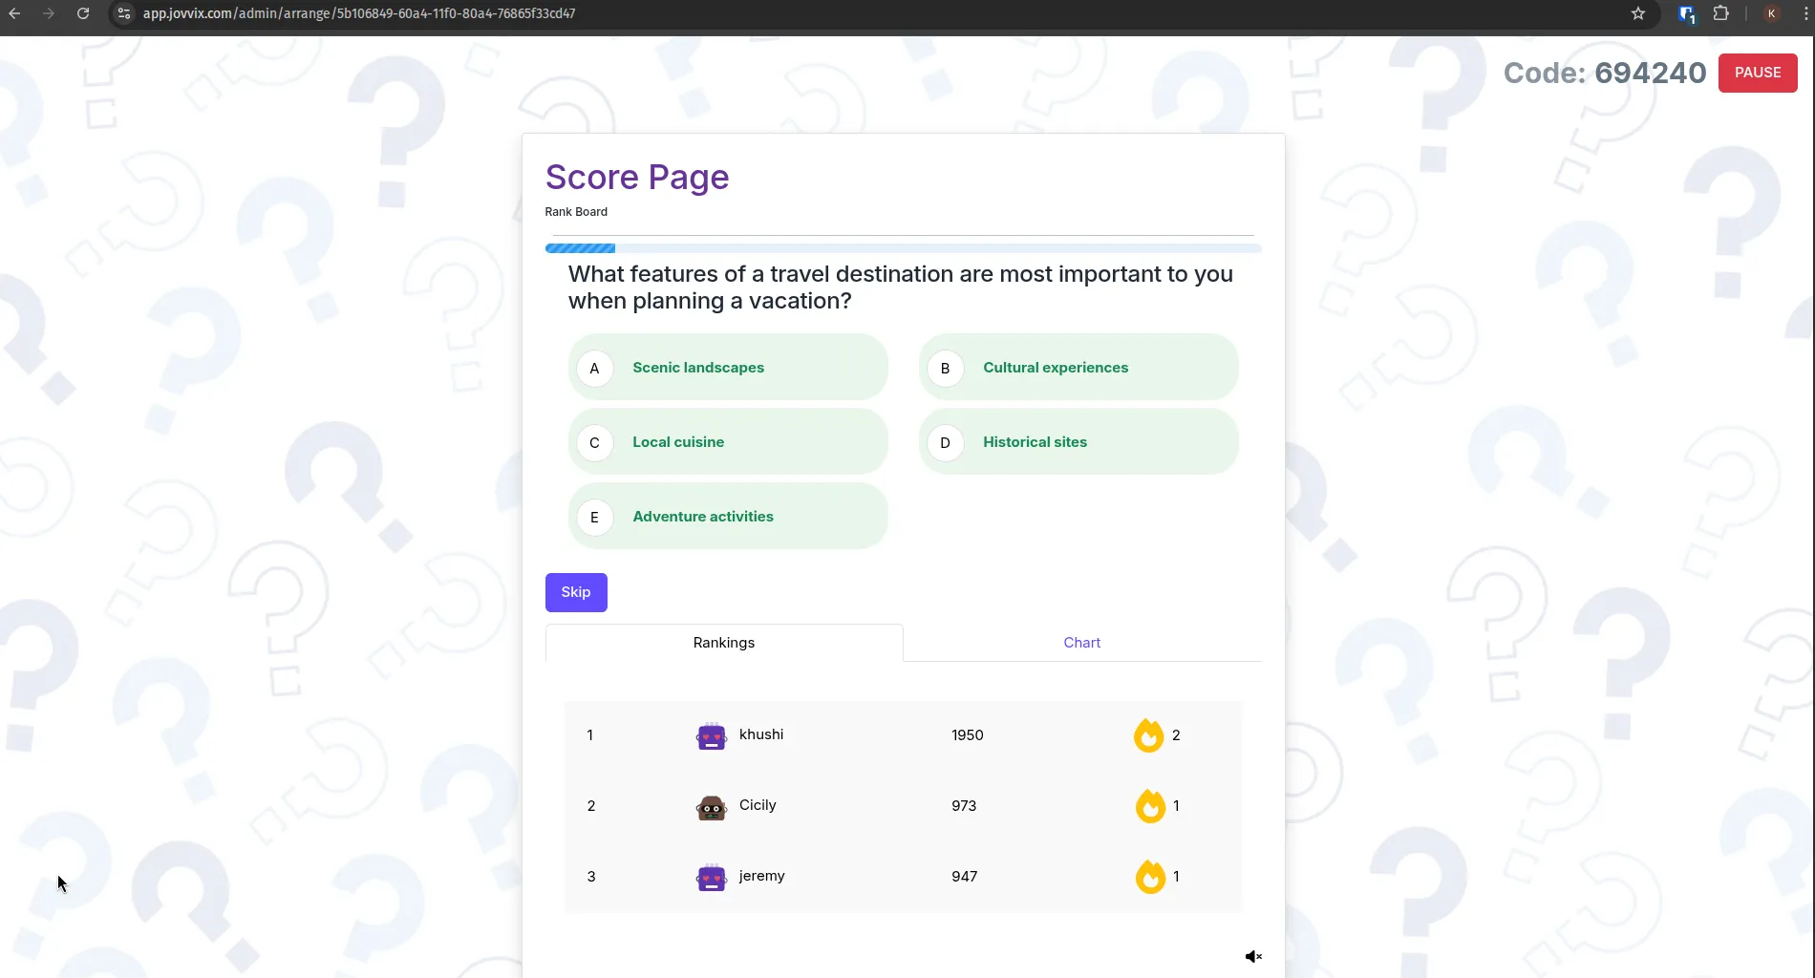
Task: Click the flame streak icon for jeremy
Action: click(1150, 876)
